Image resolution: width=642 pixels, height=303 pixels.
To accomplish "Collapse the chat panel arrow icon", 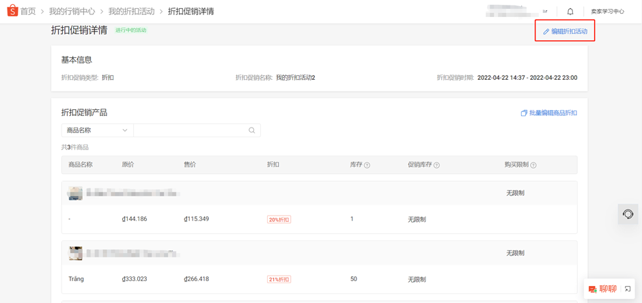I will tap(628, 289).
